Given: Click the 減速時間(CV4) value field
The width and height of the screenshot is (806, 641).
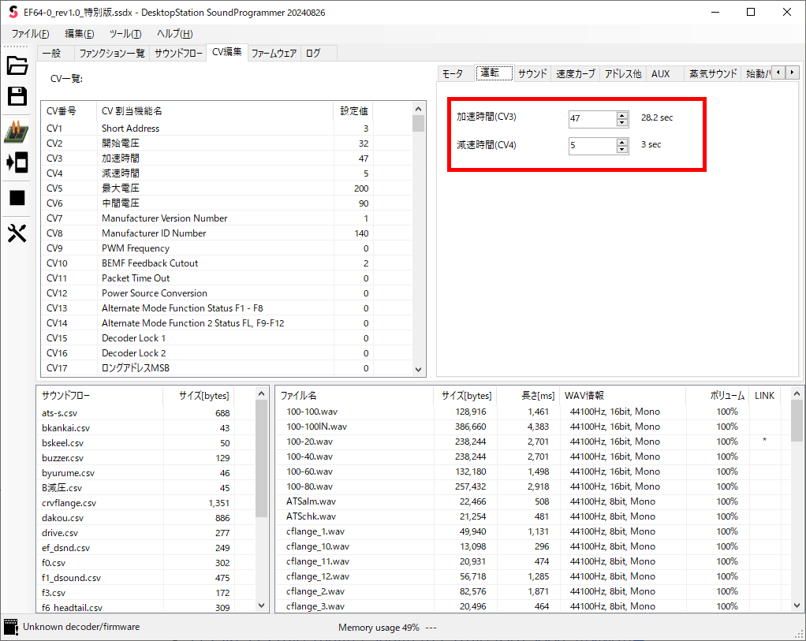Looking at the screenshot, I should point(591,145).
